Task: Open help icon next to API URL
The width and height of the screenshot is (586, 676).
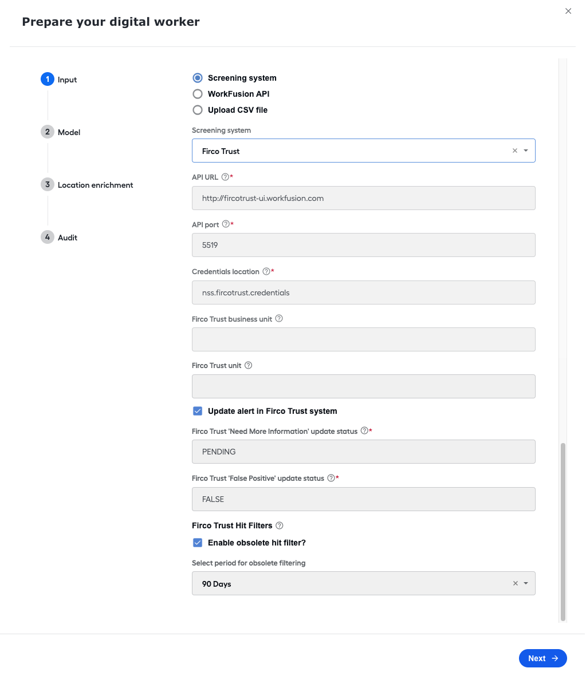Action: coord(225,177)
